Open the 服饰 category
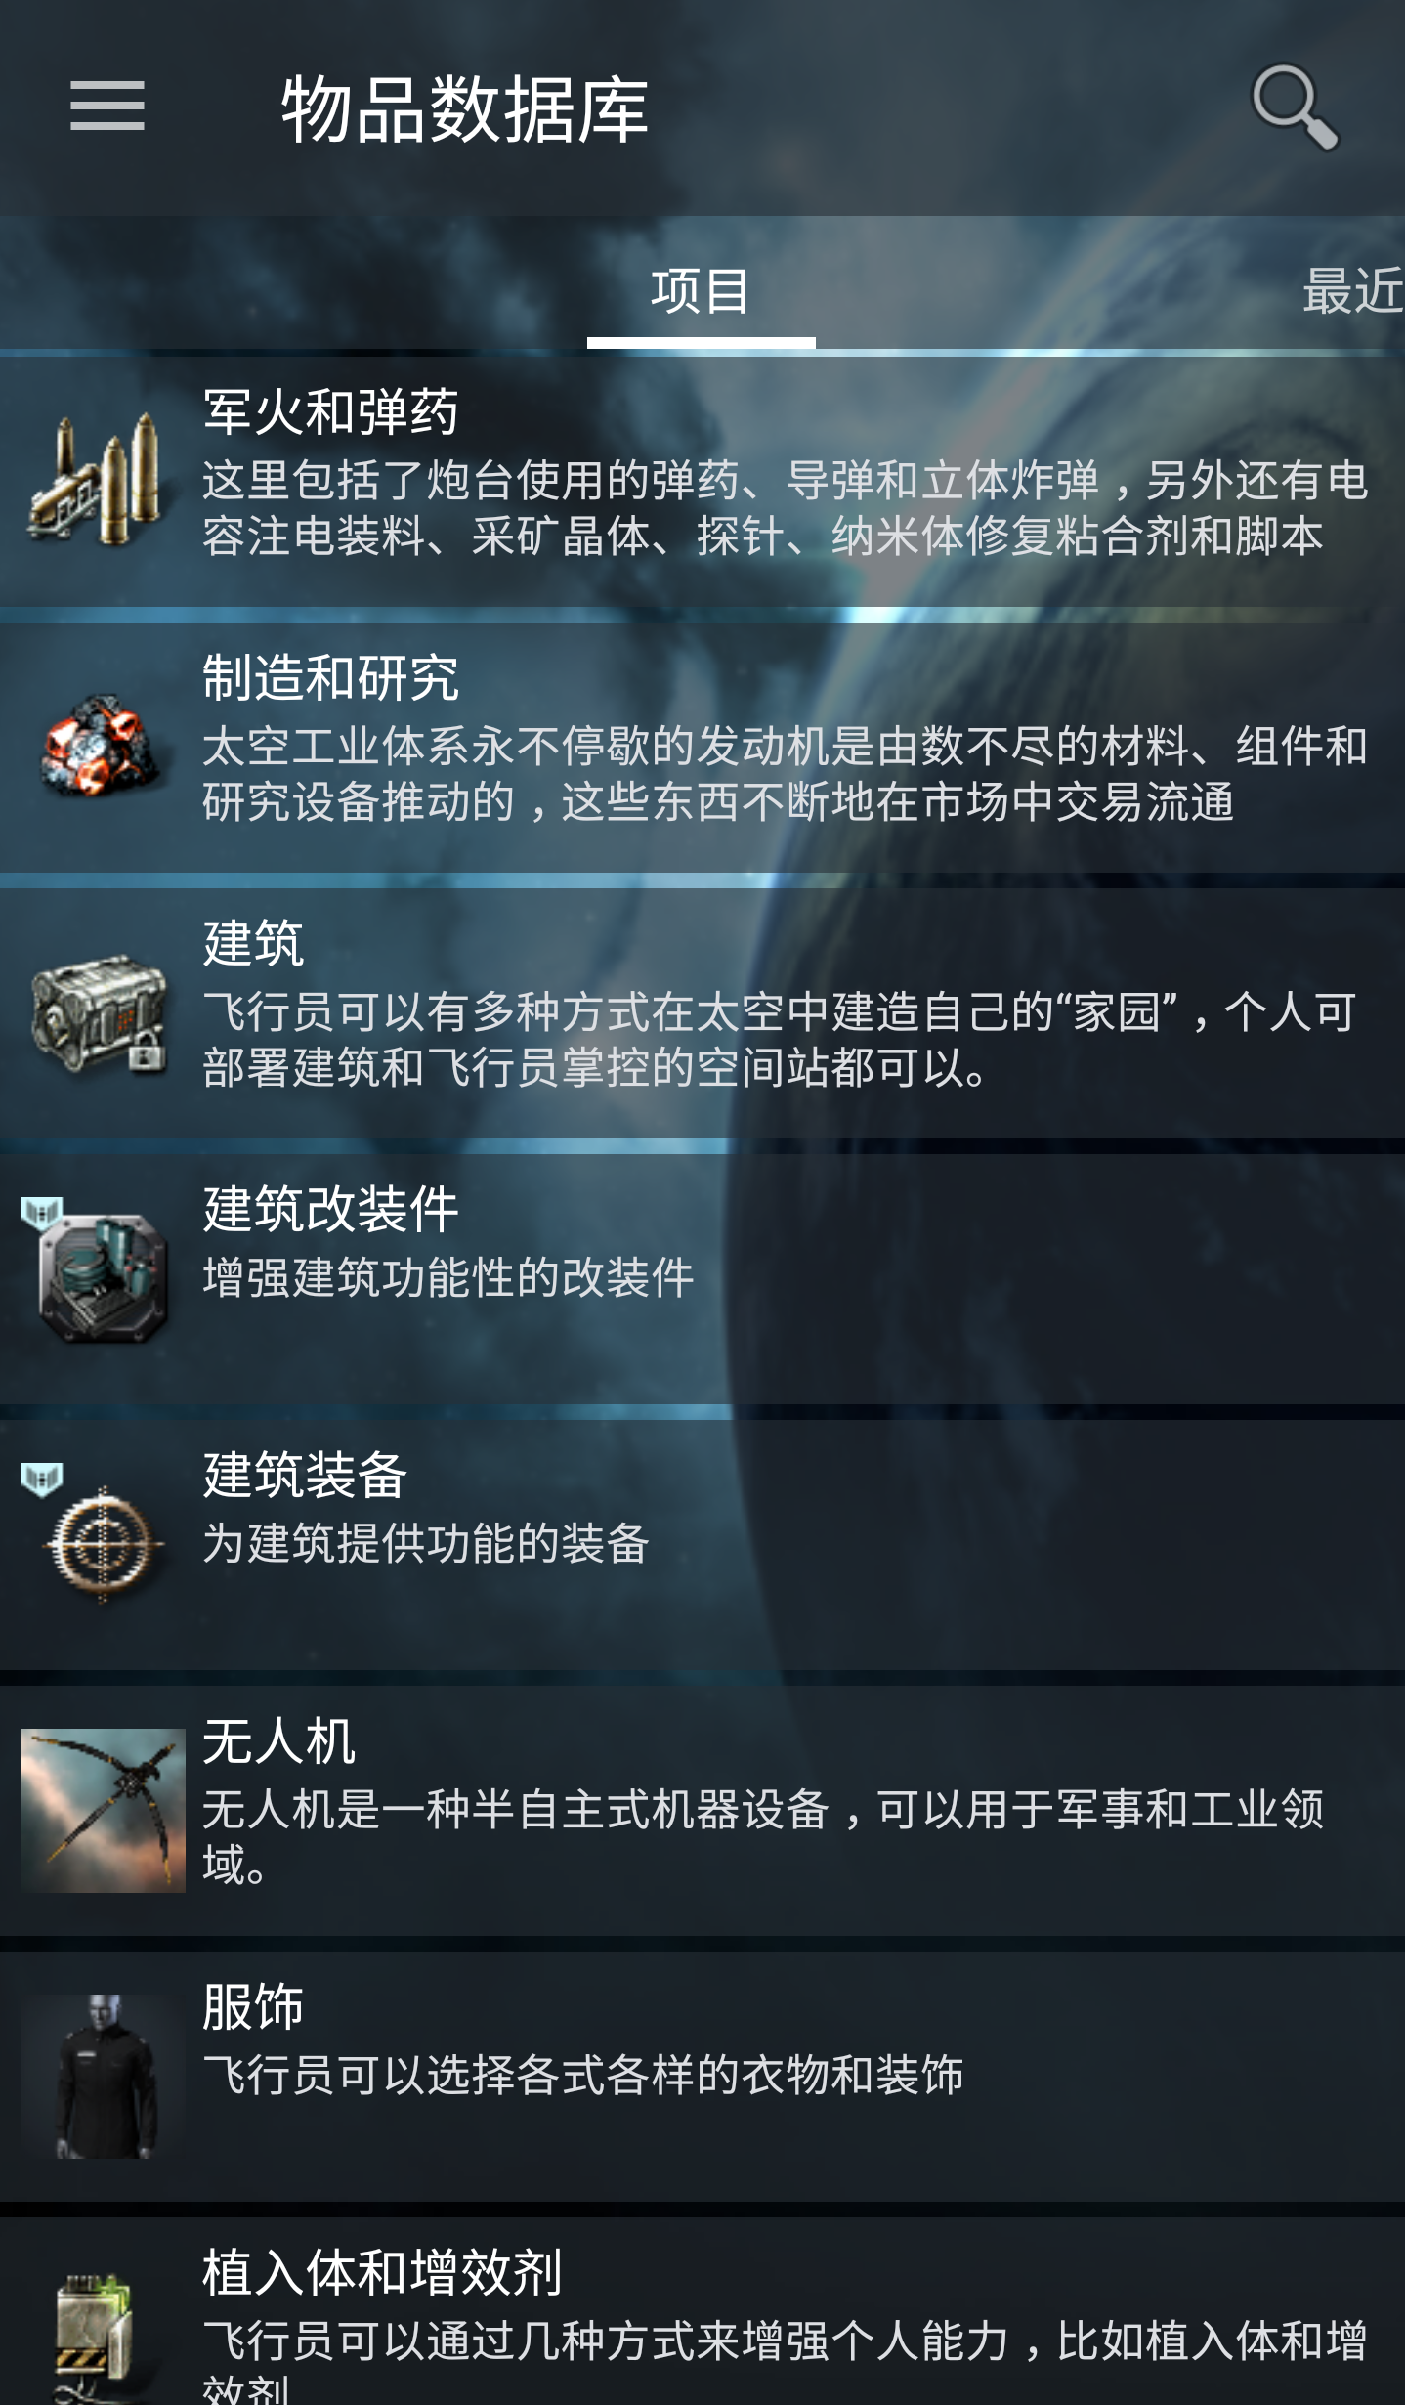 click(x=702, y=2077)
